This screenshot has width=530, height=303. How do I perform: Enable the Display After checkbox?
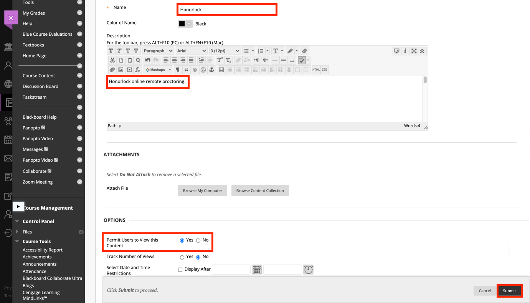(x=180, y=270)
